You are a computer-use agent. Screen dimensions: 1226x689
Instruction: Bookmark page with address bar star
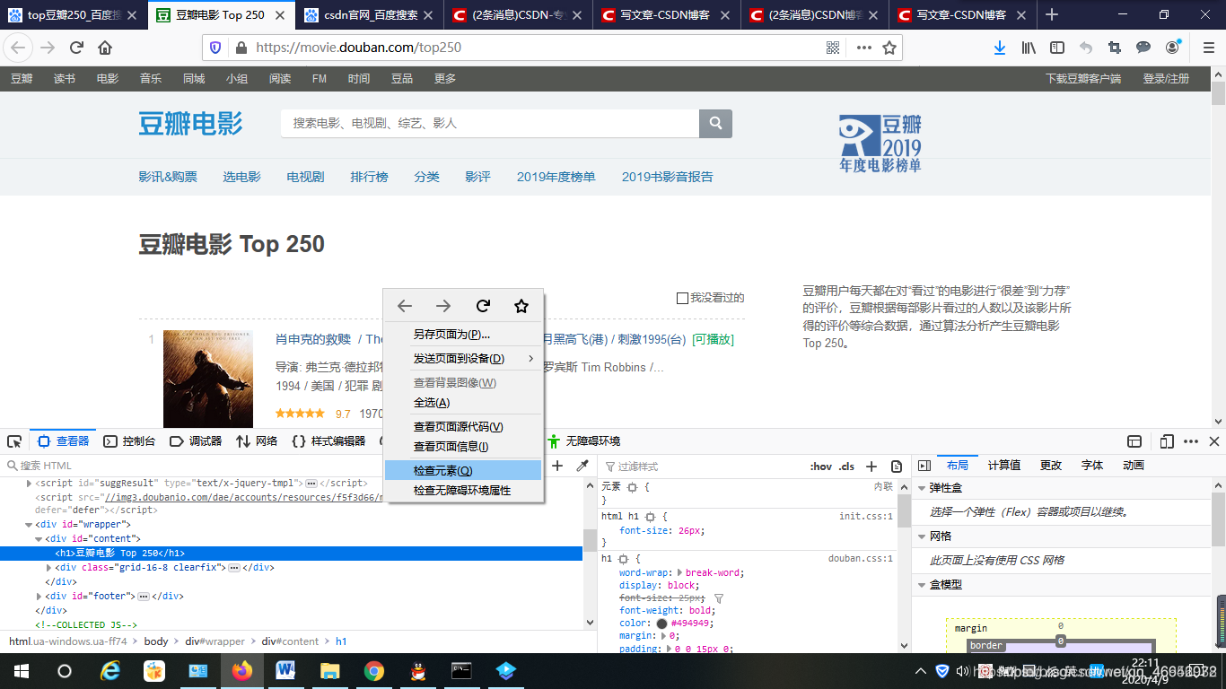(889, 48)
